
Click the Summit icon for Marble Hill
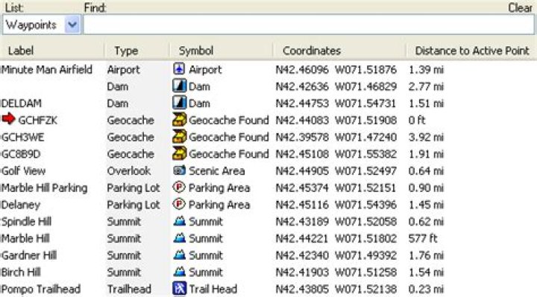coord(179,237)
